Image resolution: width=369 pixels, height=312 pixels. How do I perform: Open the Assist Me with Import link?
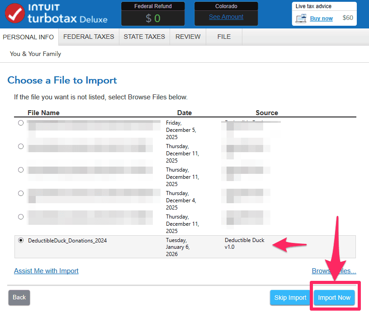point(46,271)
